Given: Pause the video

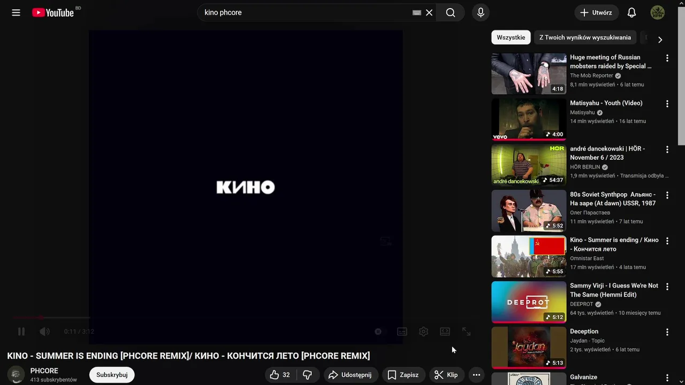Looking at the screenshot, I should 21,332.
